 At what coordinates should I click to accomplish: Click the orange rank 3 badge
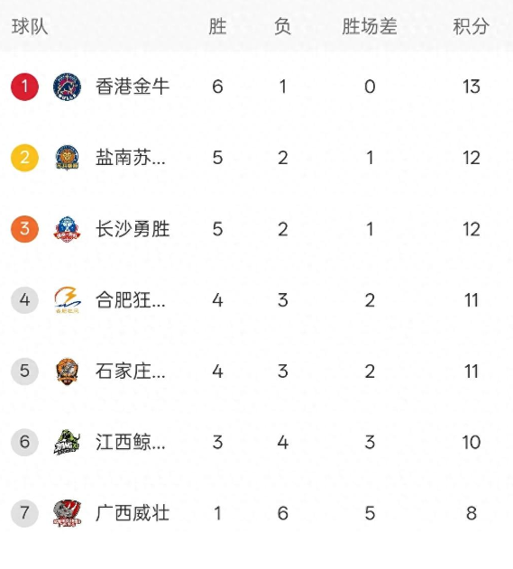pos(24,229)
